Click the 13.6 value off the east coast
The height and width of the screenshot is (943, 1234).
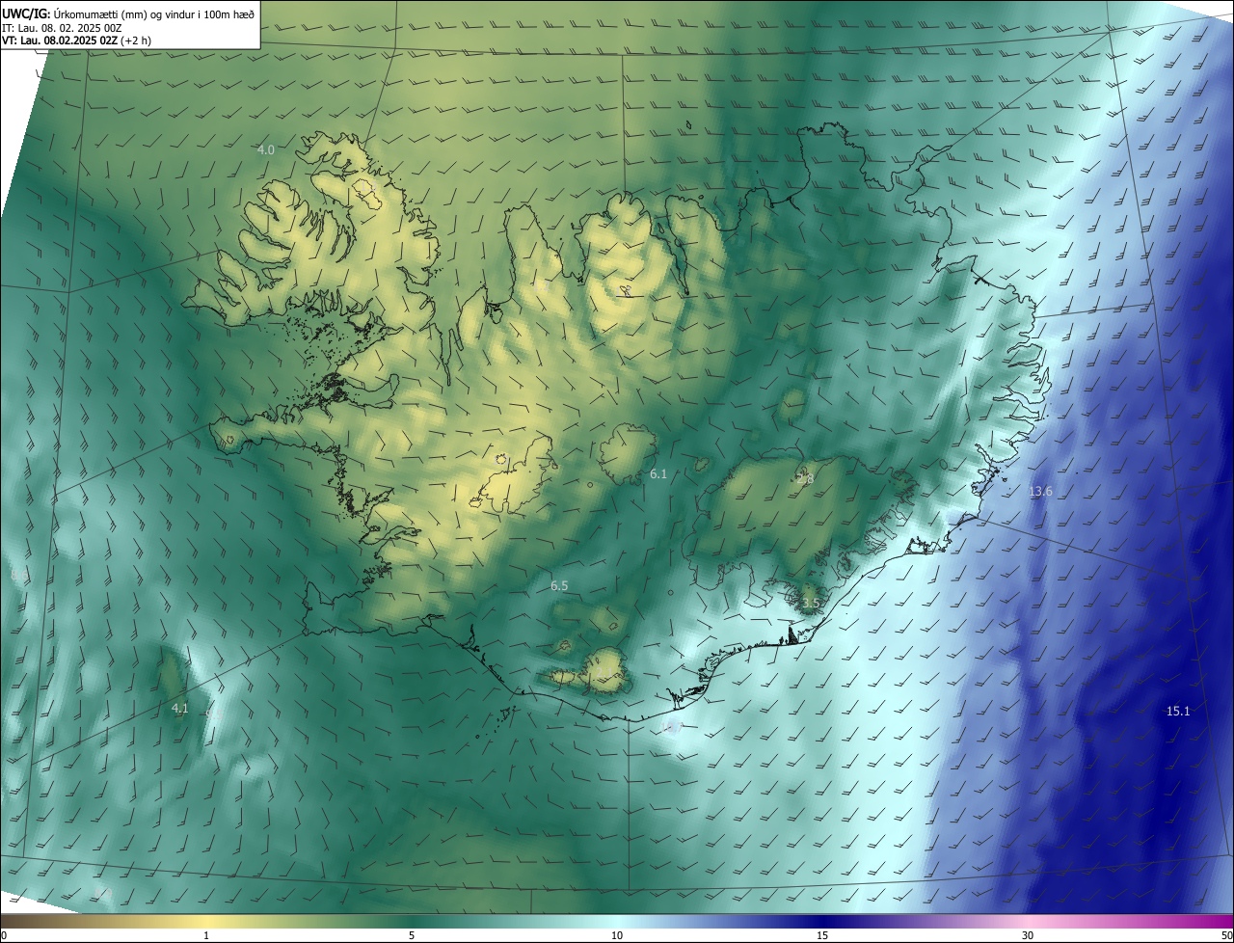pyautogui.click(x=1040, y=492)
